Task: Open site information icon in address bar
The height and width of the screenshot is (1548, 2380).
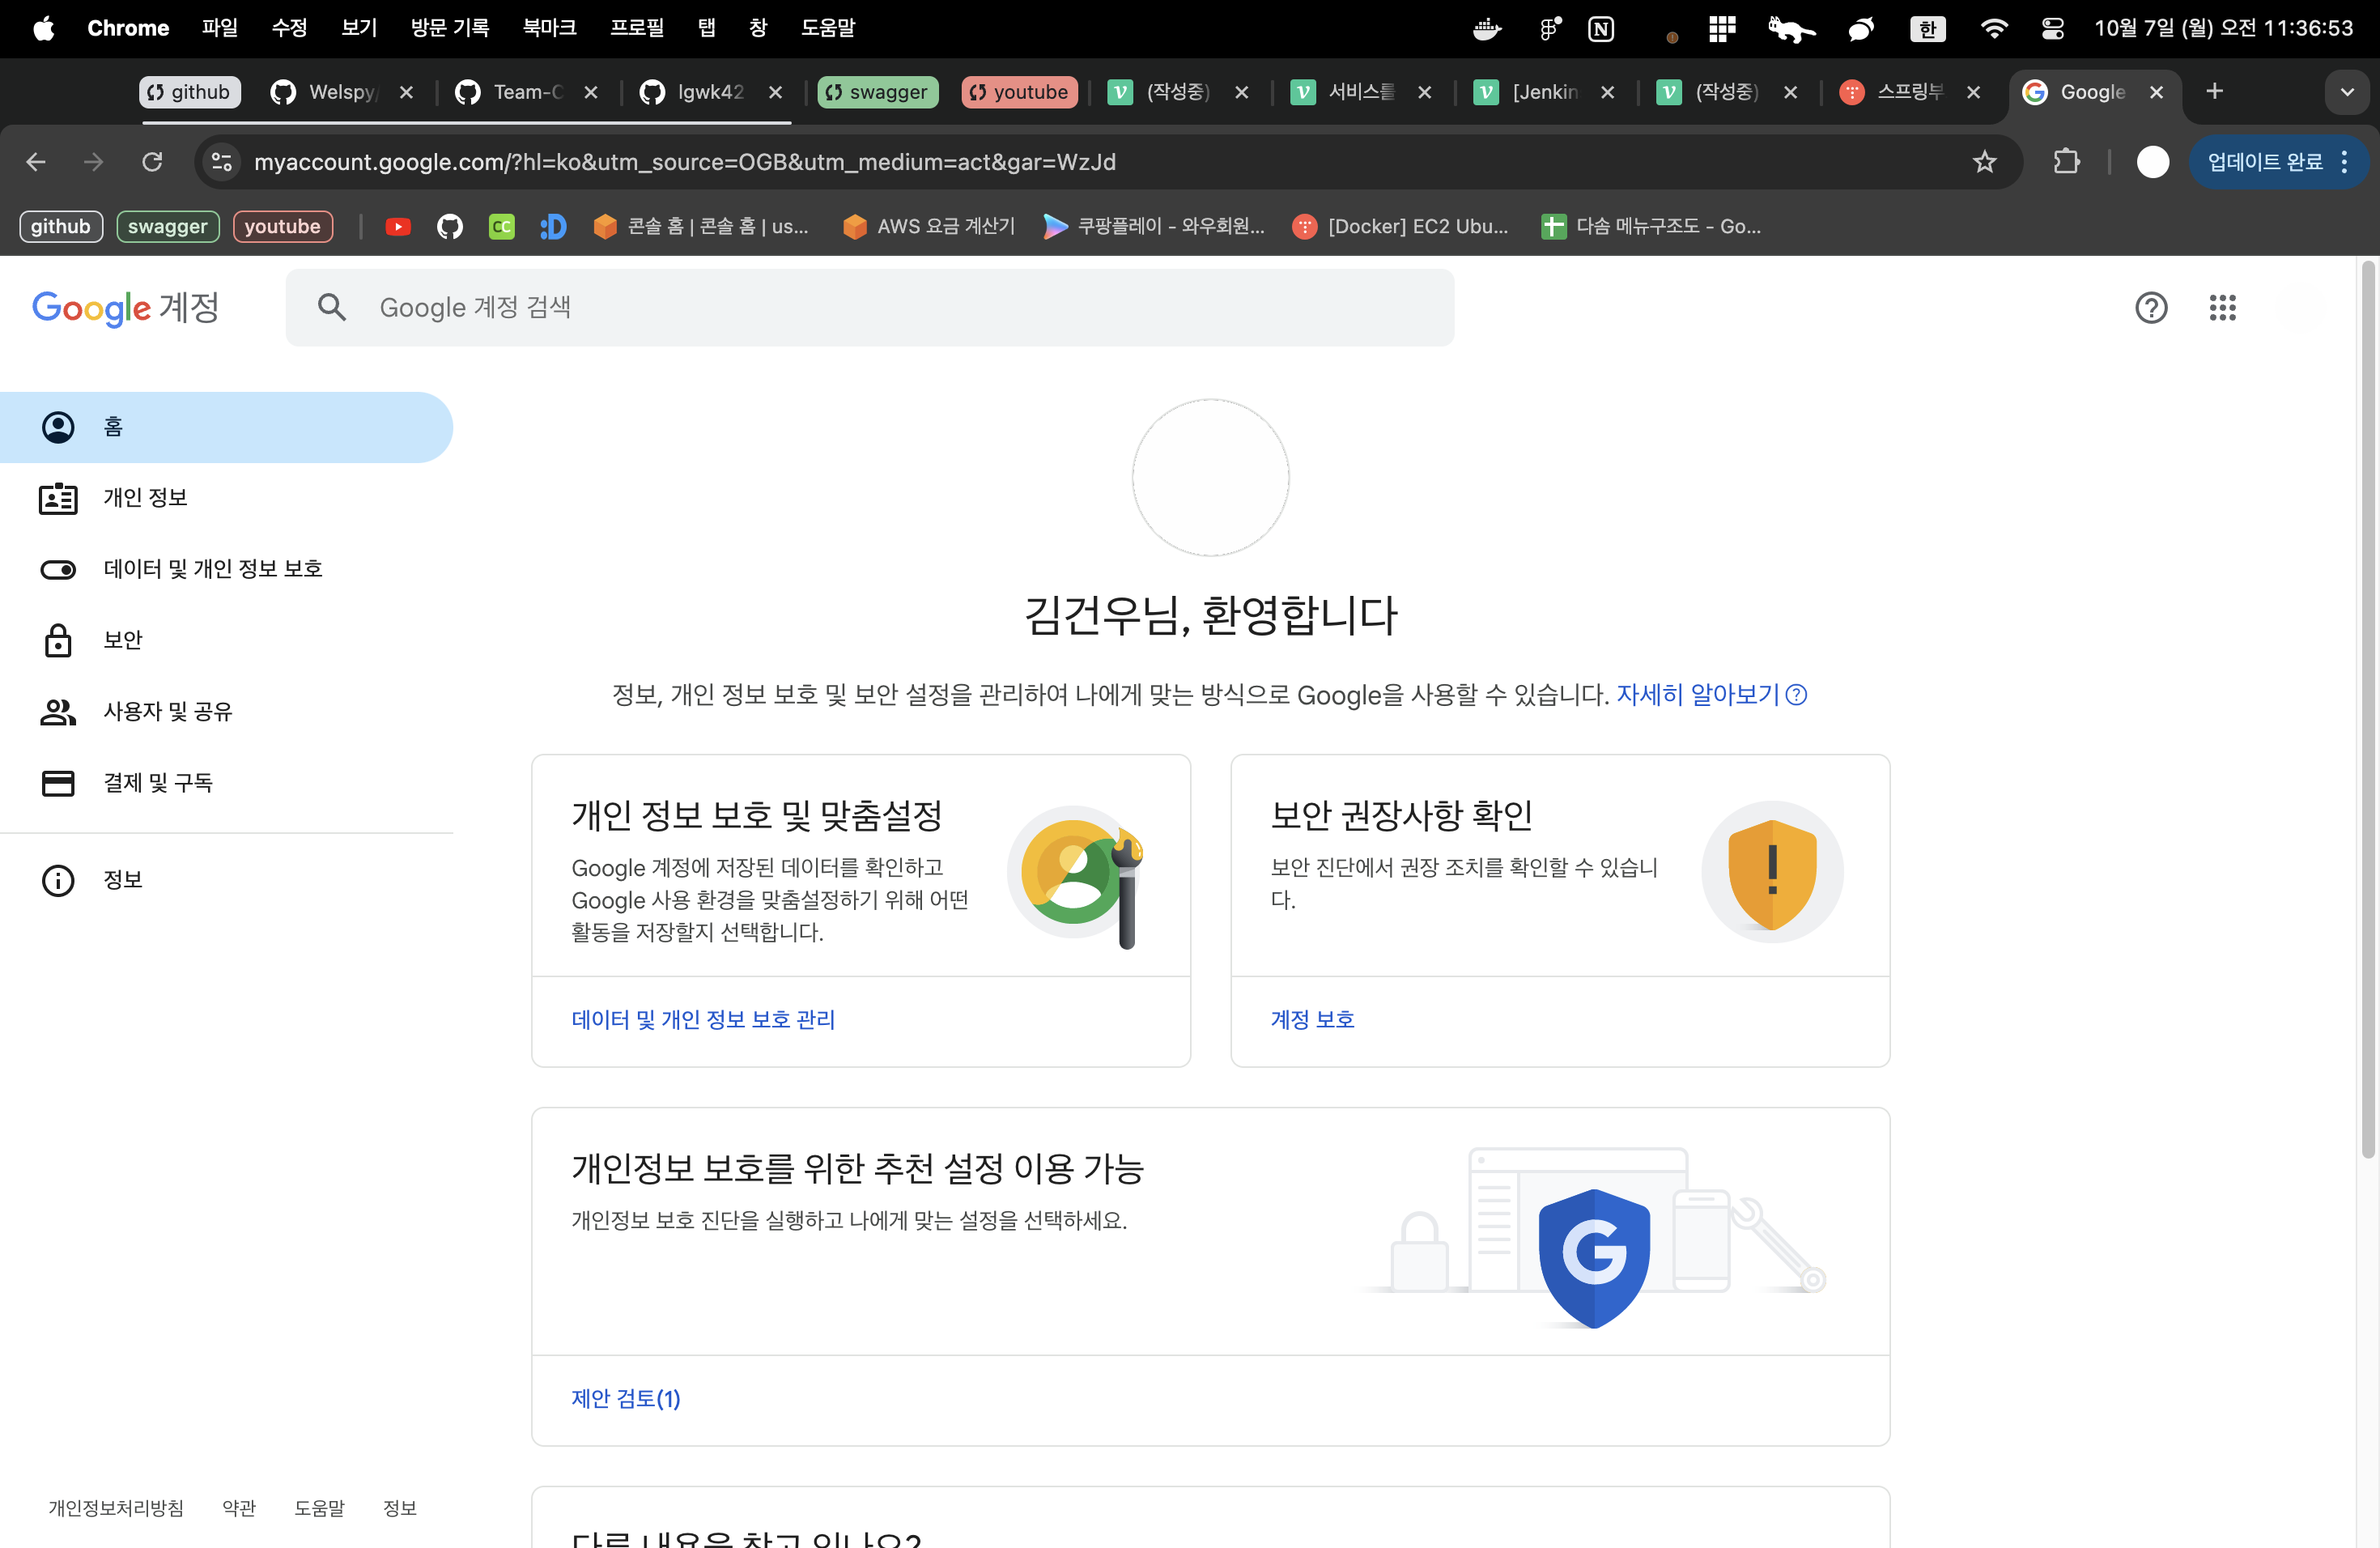Action: [x=222, y=162]
